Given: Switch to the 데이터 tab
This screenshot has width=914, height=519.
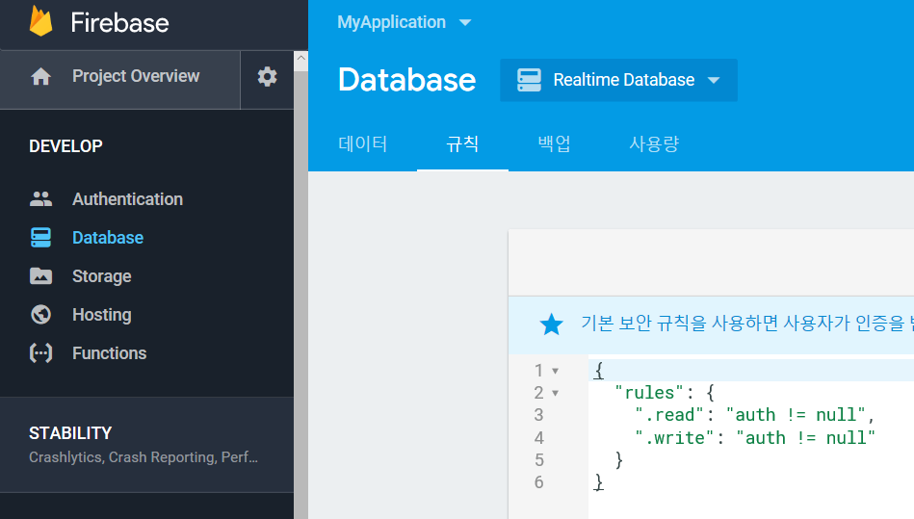Looking at the screenshot, I should coord(362,143).
